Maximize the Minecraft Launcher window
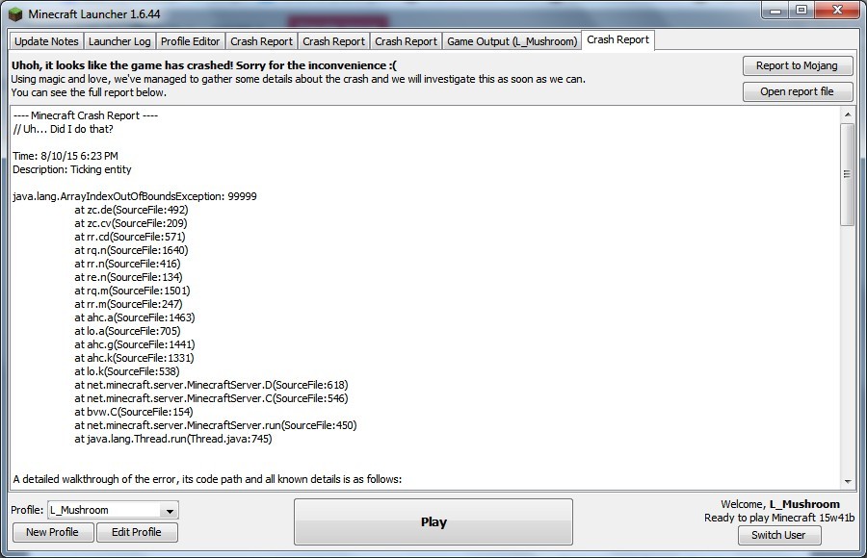 (801, 10)
